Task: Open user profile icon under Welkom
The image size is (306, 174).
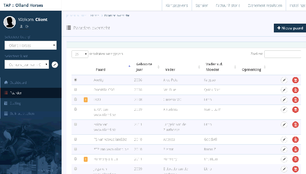Action: (x=21, y=26)
